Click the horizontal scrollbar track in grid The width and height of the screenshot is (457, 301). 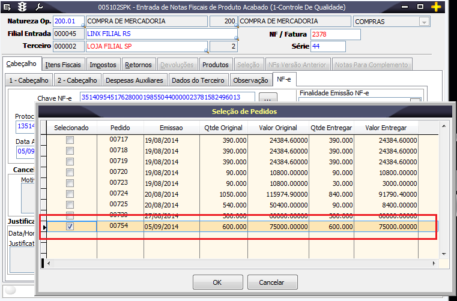click(240, 263)
